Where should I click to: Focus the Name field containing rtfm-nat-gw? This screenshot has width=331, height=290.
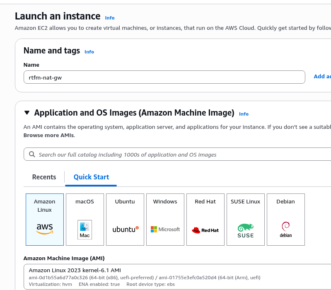[x=164, y=77]
